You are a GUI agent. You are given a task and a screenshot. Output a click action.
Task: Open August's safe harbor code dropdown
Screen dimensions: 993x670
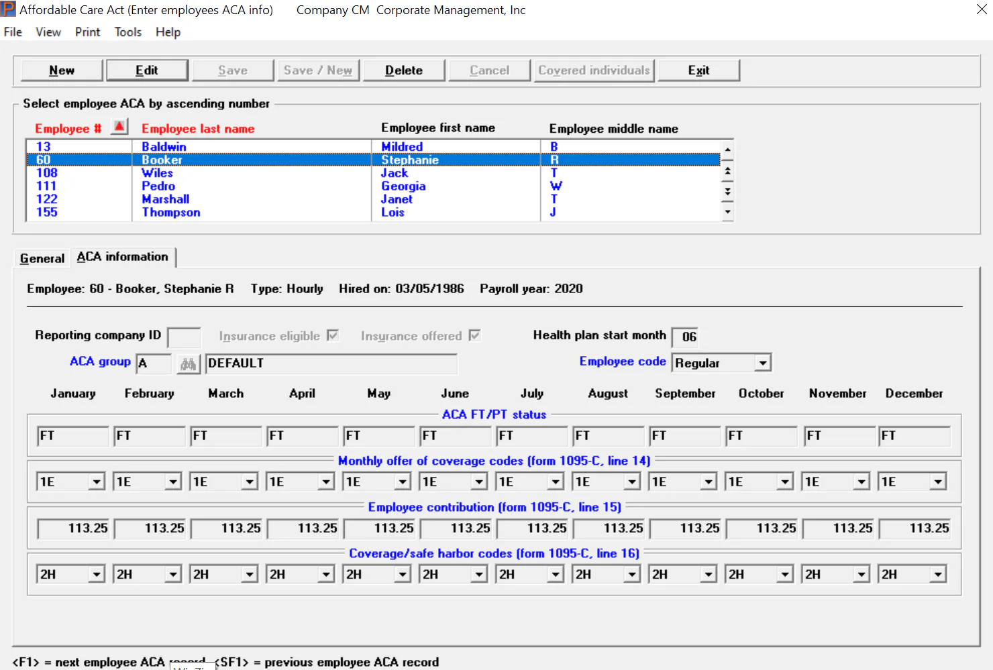pyautogui.click(x=632, y=574)
